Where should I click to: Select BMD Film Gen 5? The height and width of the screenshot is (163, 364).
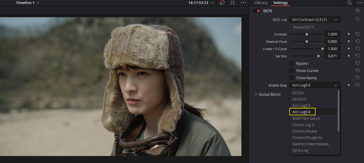point(313,118)
